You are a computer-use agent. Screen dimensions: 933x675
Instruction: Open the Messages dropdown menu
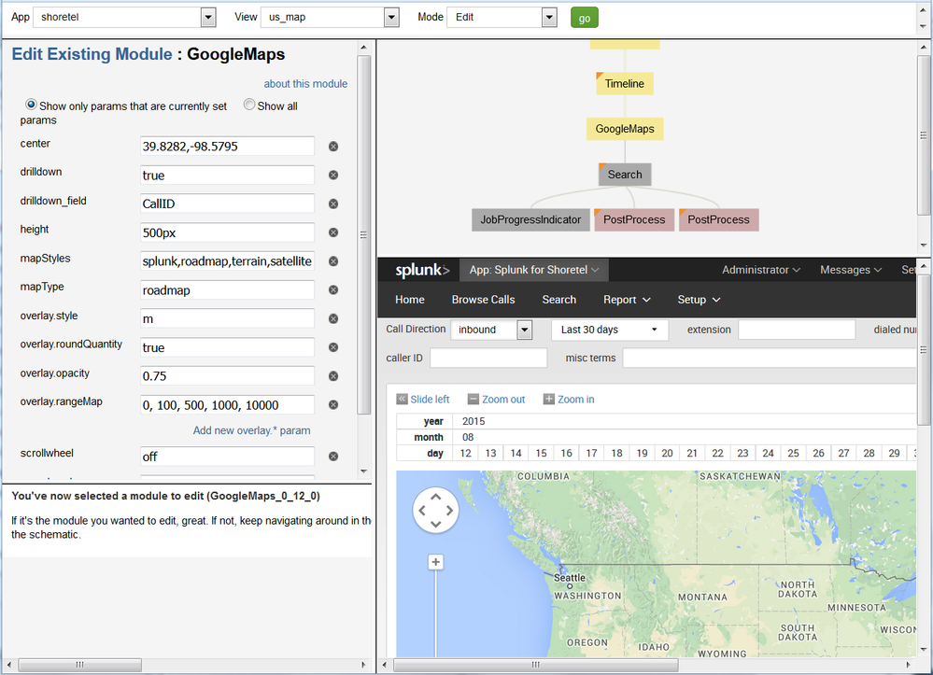click(x=851, y=270)
